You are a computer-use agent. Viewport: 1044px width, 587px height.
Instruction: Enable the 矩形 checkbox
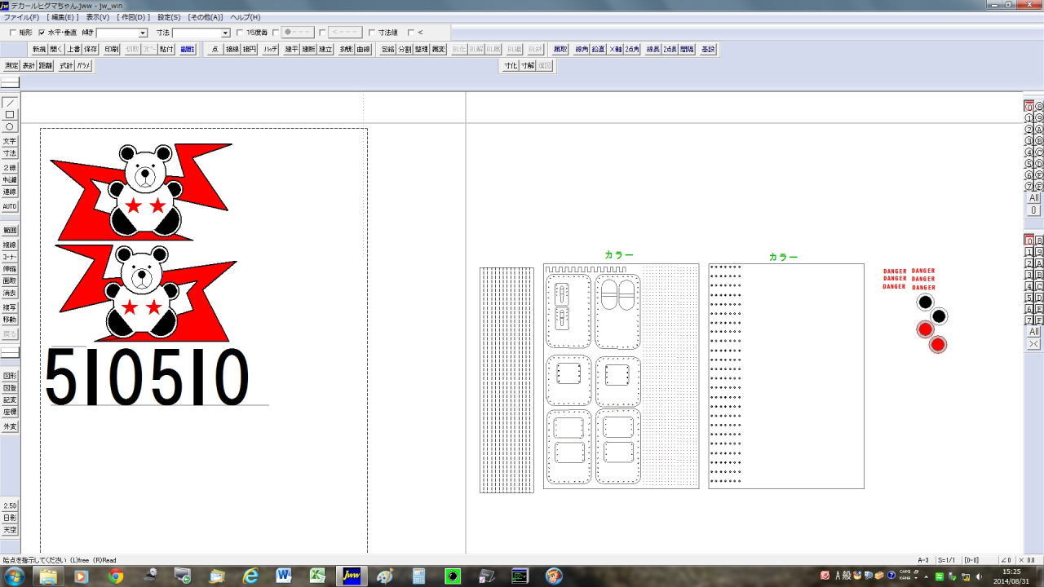coord(13,33)
